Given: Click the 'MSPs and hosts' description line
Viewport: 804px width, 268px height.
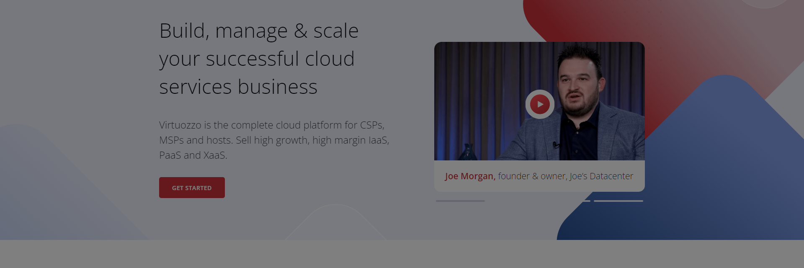Looking at the screenshot, I should pyautogui.click(x=274, y=140).
